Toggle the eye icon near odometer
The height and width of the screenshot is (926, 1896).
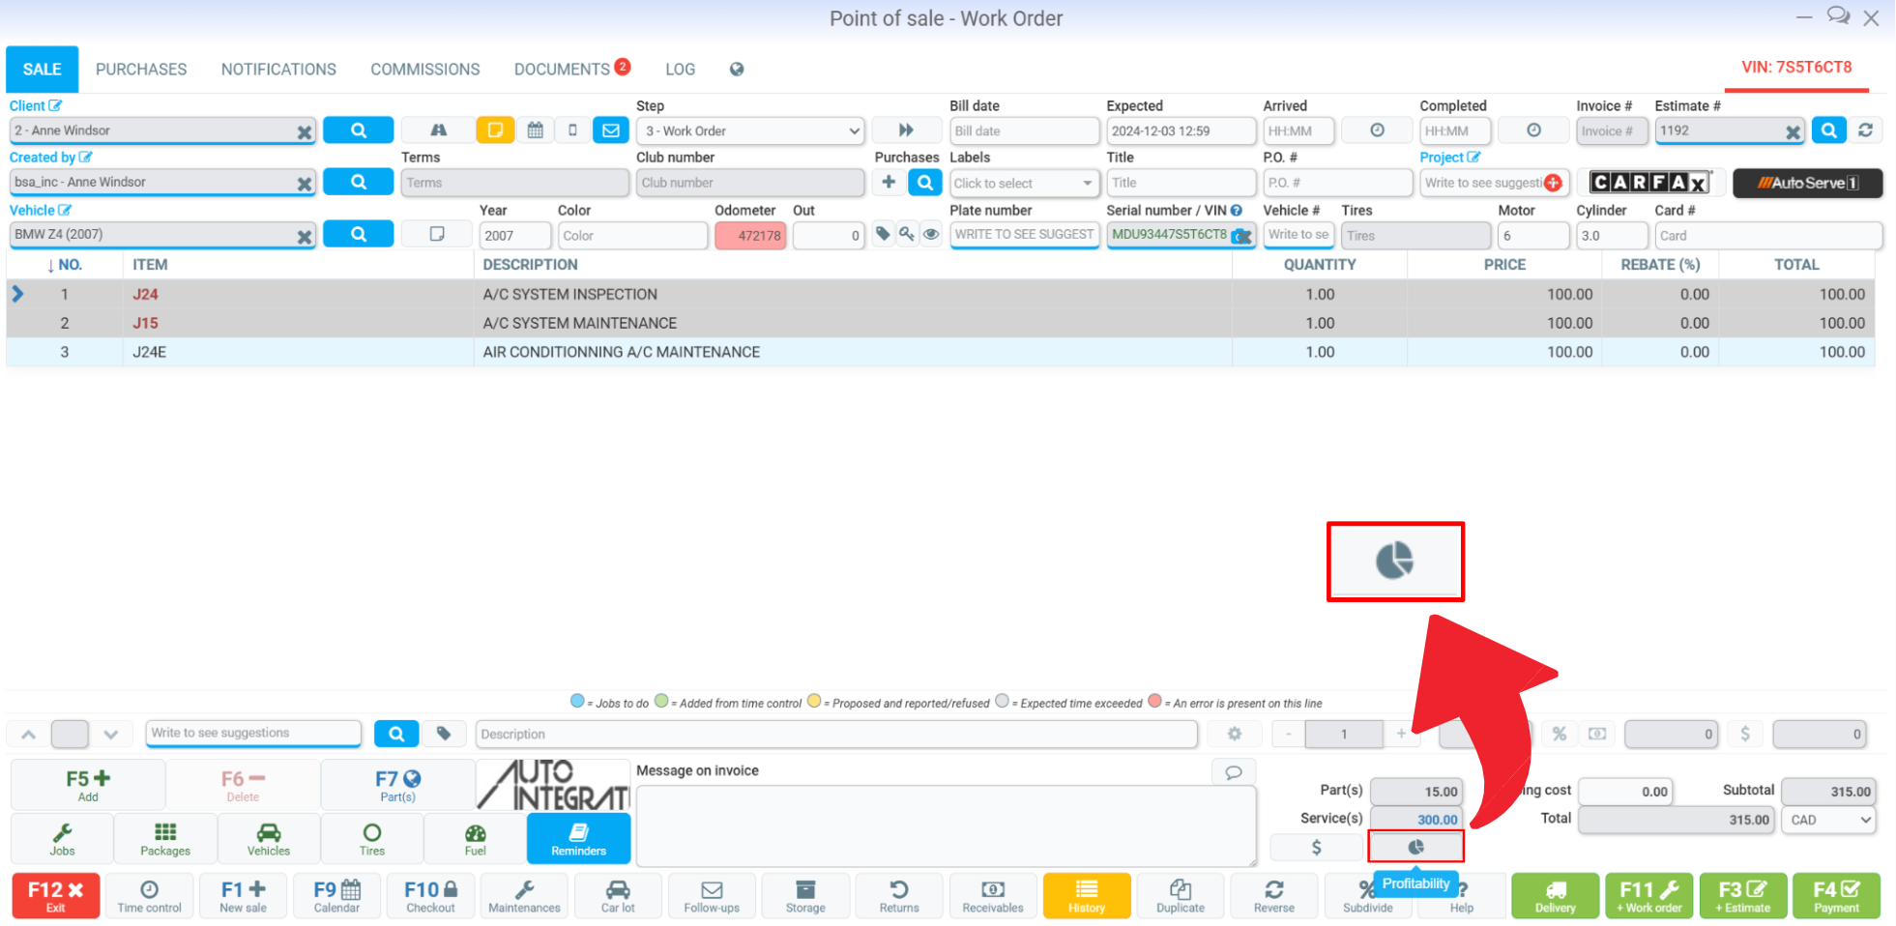[x=931, y=234]
